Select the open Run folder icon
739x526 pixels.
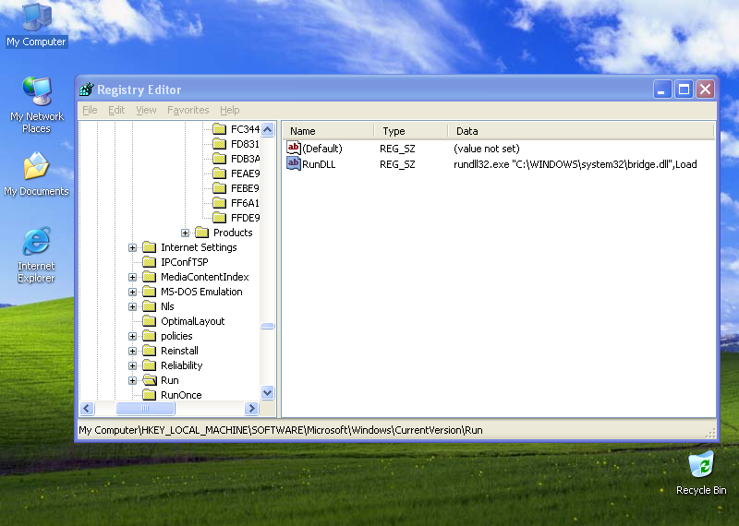pos(150,380)
